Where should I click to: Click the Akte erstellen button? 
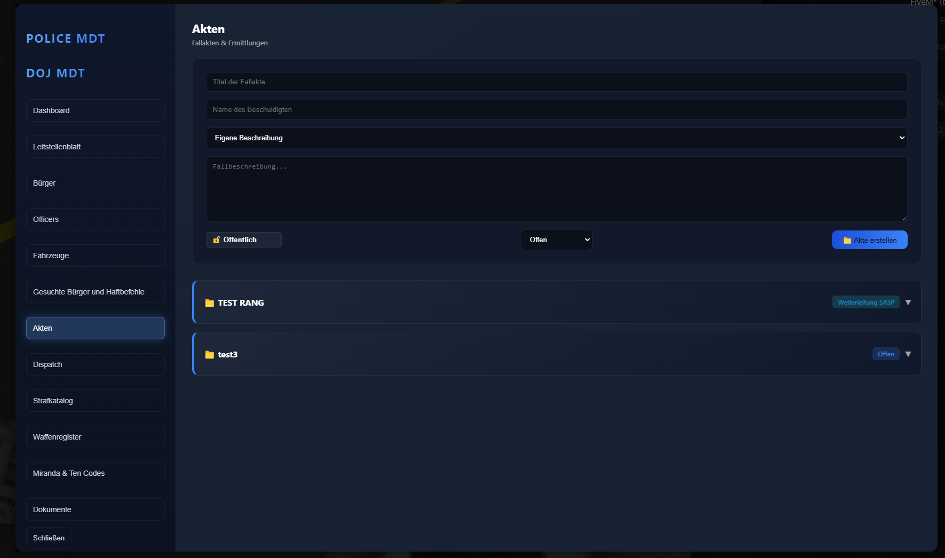869,240
